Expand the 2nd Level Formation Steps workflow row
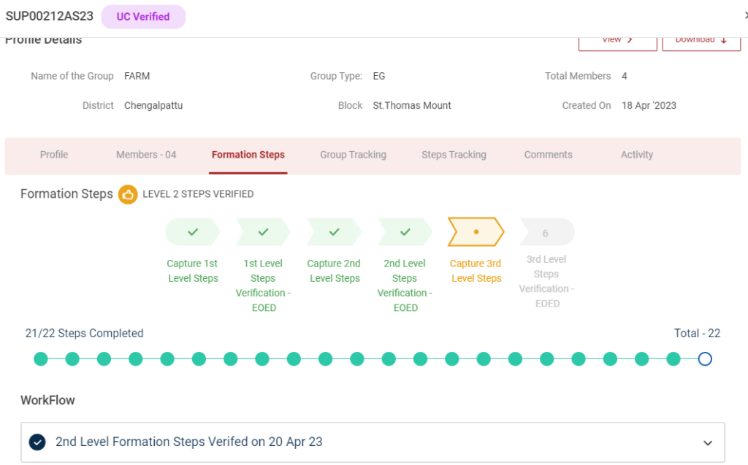This screenshot has width=748, height=465. click(x=707, y=442)
